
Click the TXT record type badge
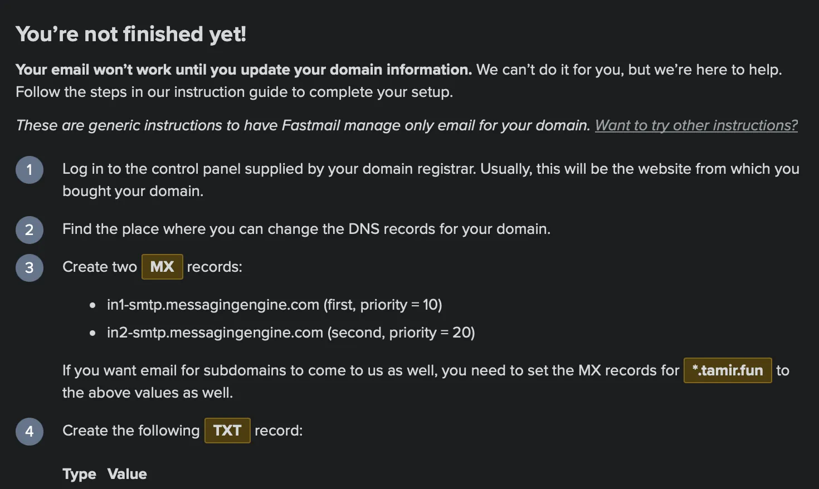click(227, 431)
